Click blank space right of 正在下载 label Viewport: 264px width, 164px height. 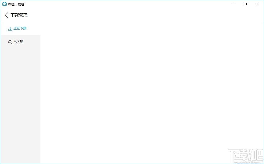[33, 29]
